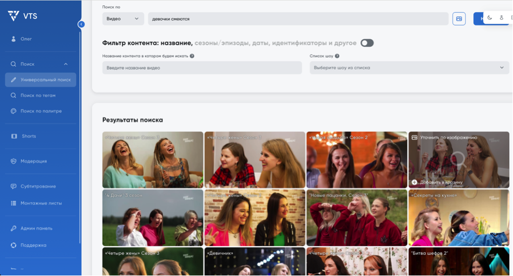Open the '4 Дачи 3 сезон' thumbnail
This screenshot has height=276, width=513.
(153, 218)
